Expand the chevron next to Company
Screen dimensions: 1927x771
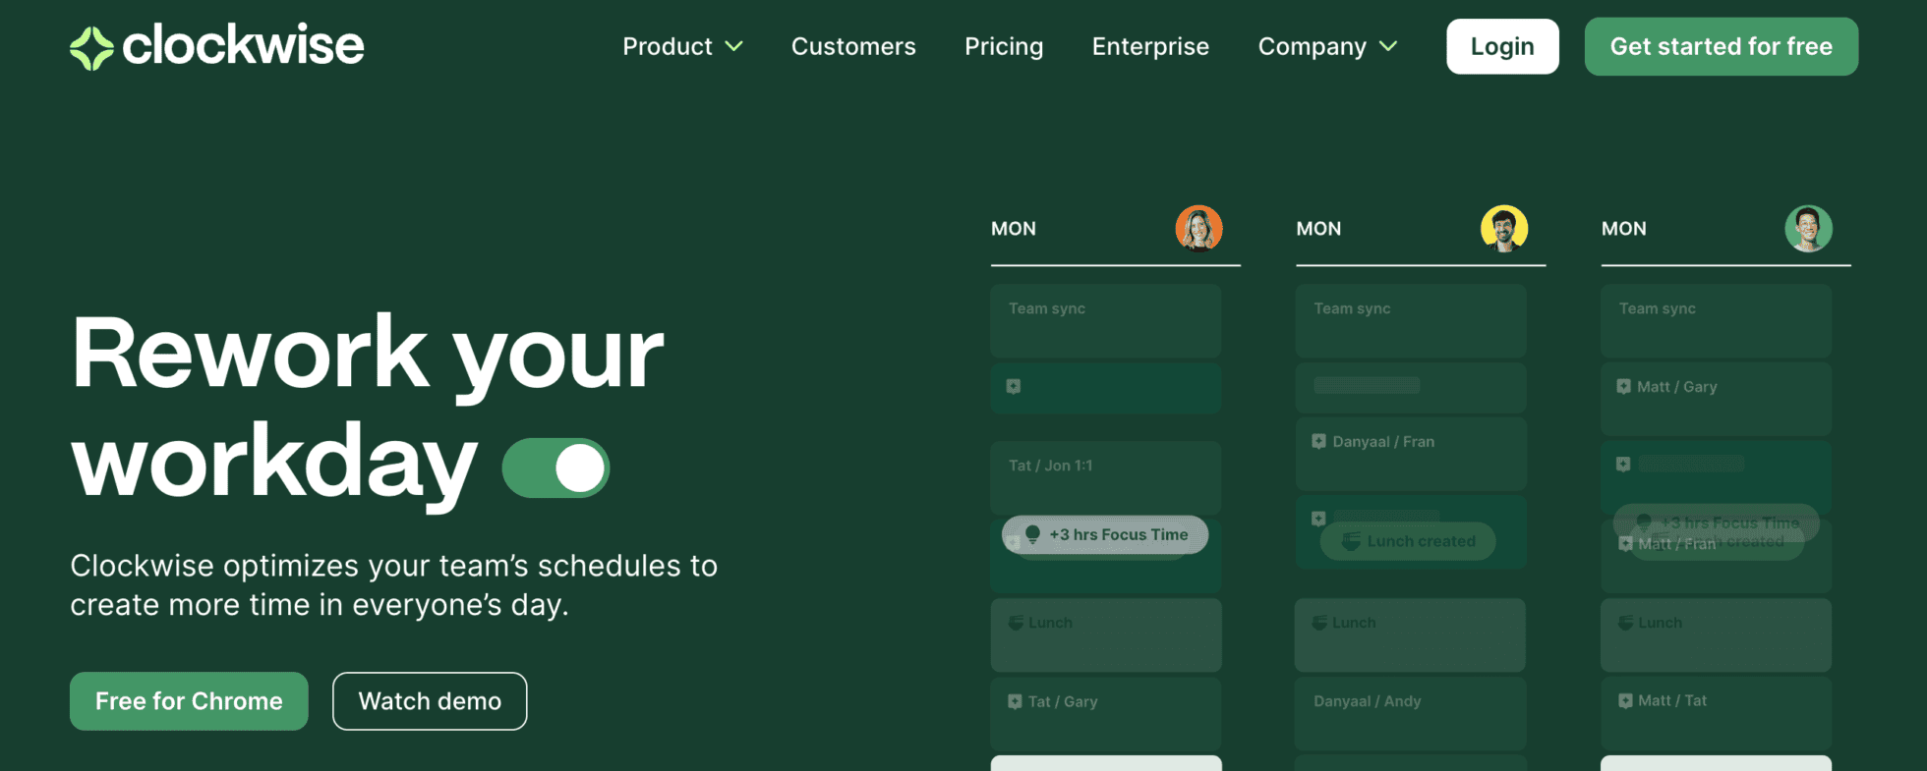pos(1388,46)
